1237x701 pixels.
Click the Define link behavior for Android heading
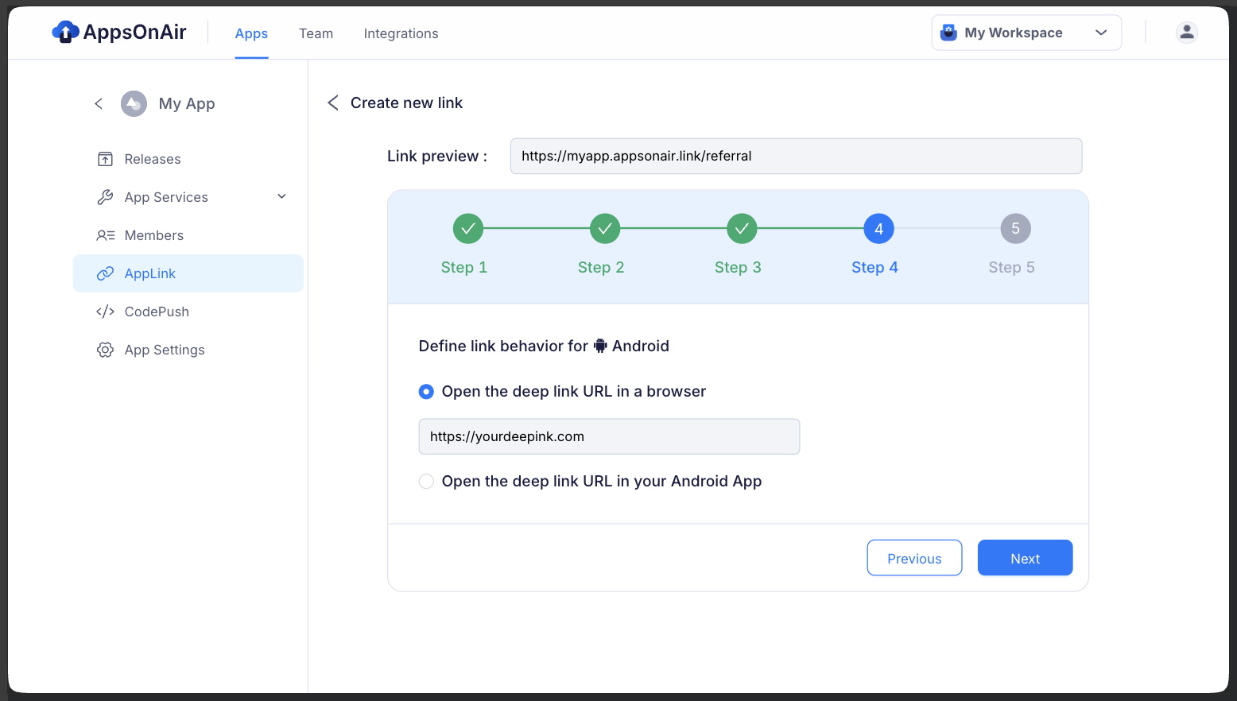click(544, 346)
